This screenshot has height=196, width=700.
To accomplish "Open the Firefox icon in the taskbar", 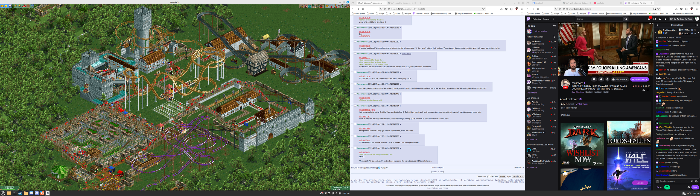I will (x=42, y=193).
